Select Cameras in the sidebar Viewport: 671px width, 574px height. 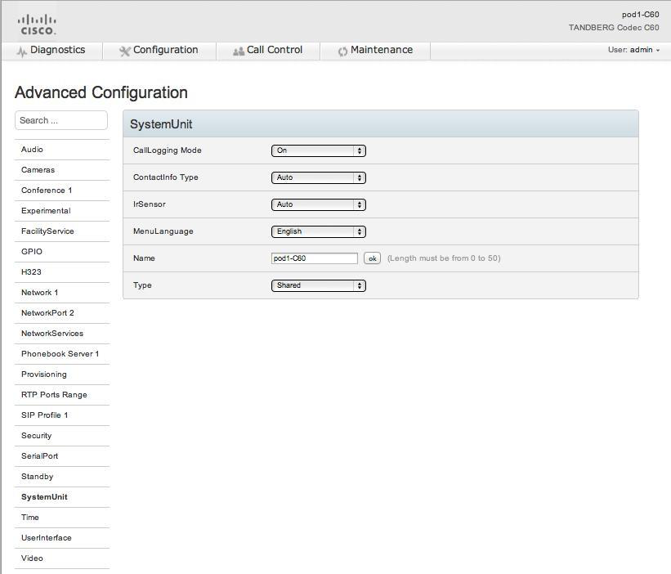click(62, 170)
